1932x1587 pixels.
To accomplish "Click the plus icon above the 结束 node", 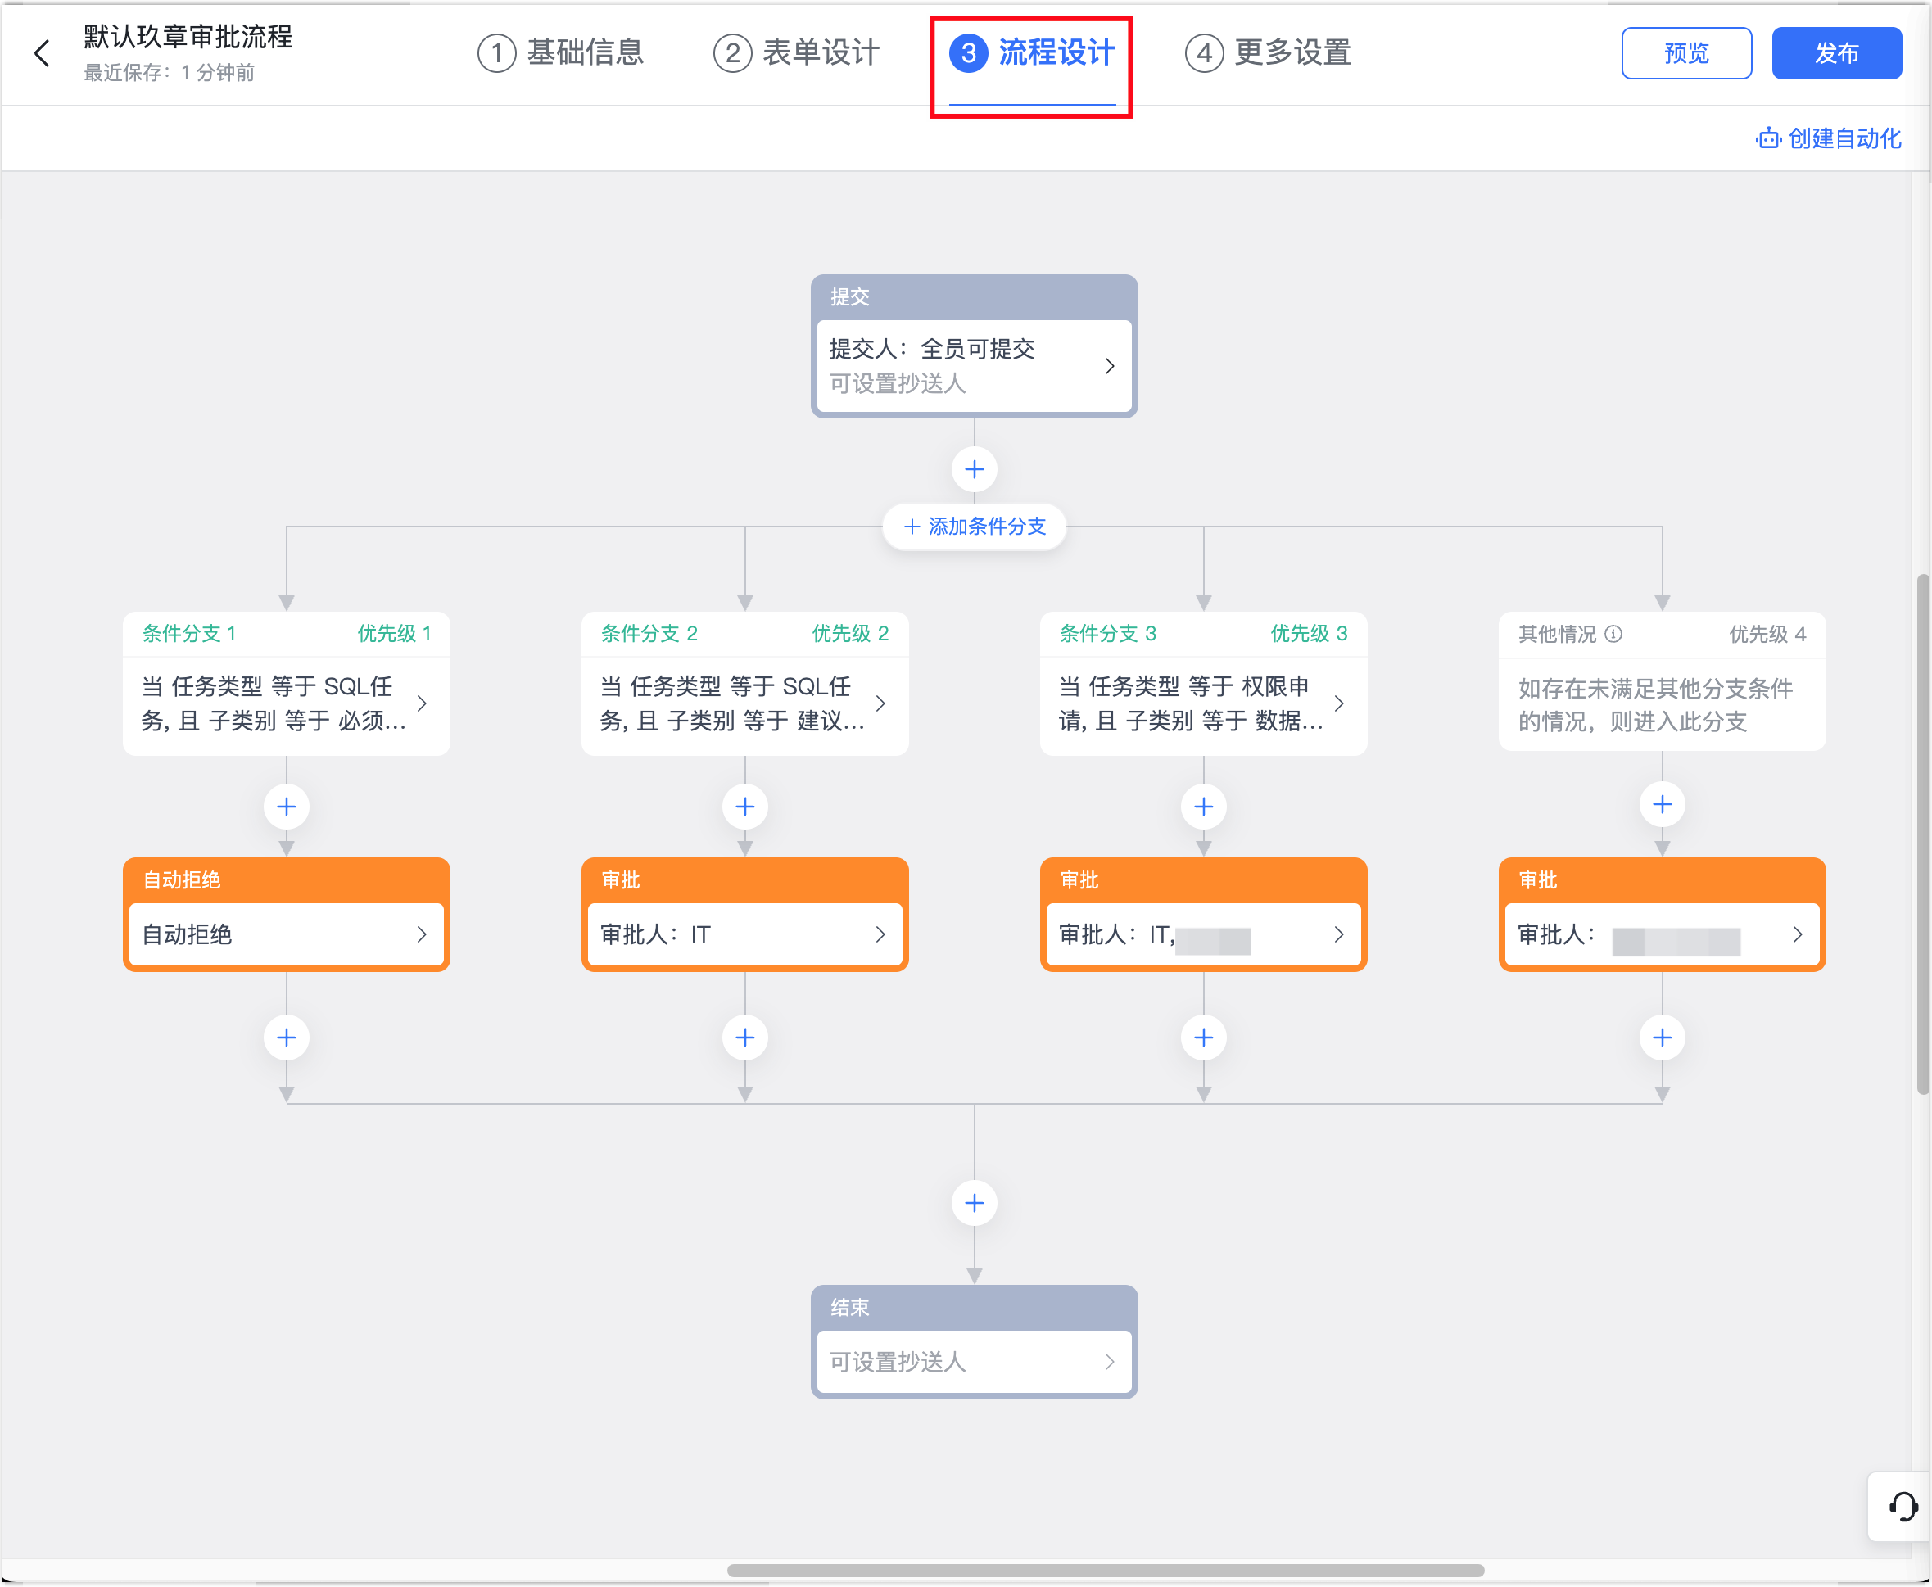I will point(974,1203).
